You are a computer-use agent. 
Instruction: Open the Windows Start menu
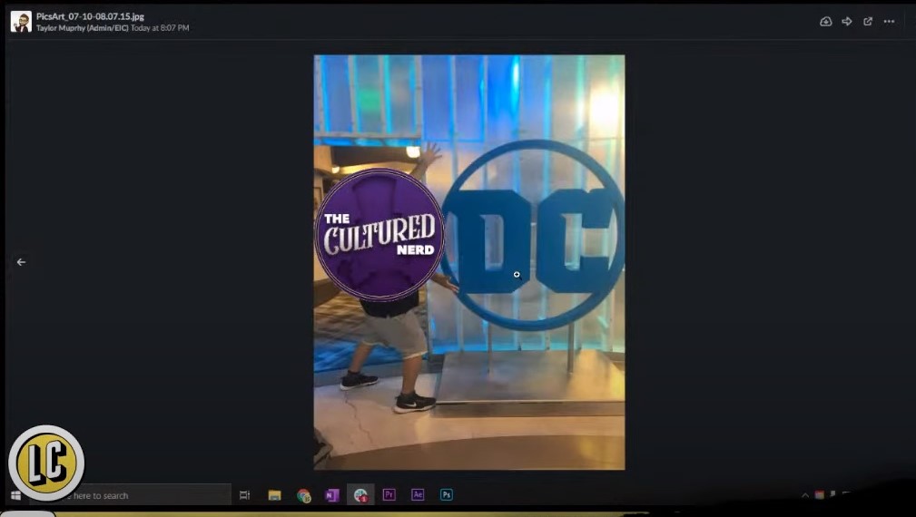pos(15,495)
